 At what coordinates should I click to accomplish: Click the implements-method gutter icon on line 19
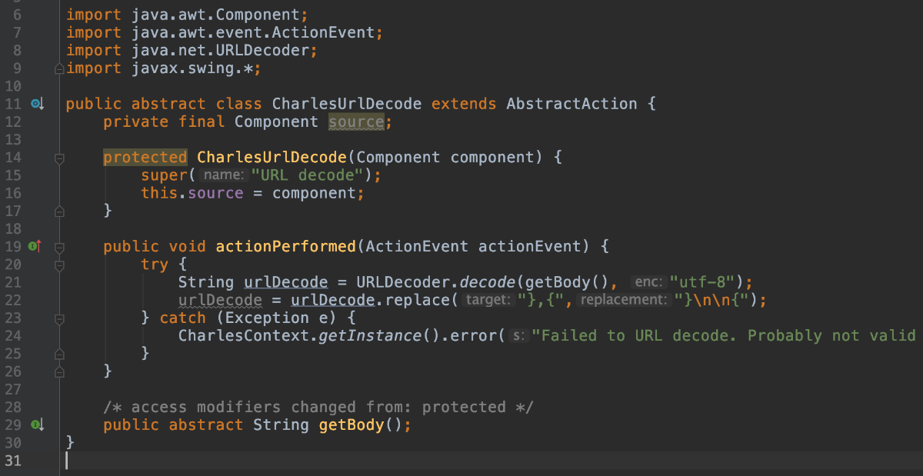point(34,247)
